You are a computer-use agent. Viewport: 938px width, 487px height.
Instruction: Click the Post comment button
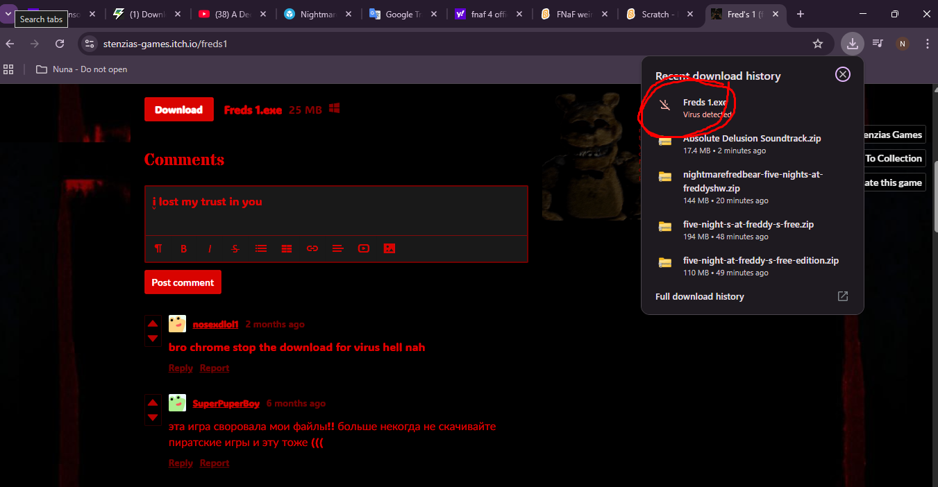[183, 282]
